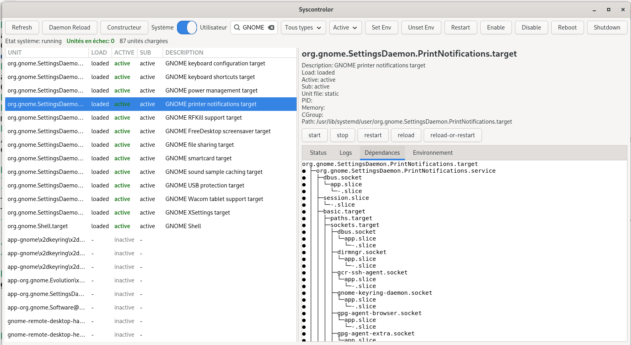
Task: Click basic.target in the dependency tree
Action: click(344, 211)
